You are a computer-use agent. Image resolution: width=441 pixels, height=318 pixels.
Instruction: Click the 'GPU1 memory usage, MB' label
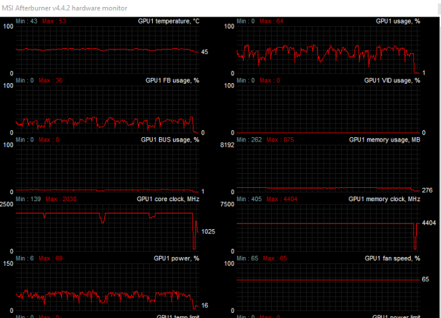384,140
